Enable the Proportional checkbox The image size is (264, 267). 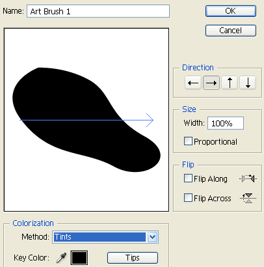pos(188,141)
